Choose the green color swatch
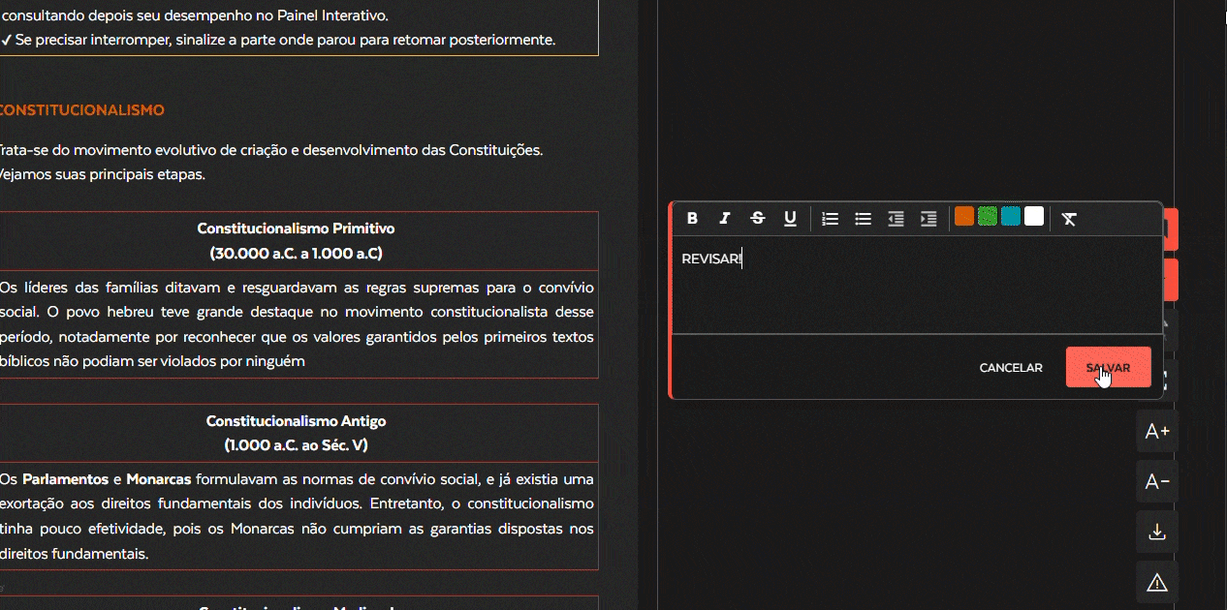This screenshot has width=1227, height=610. click(x=988, y=216)
